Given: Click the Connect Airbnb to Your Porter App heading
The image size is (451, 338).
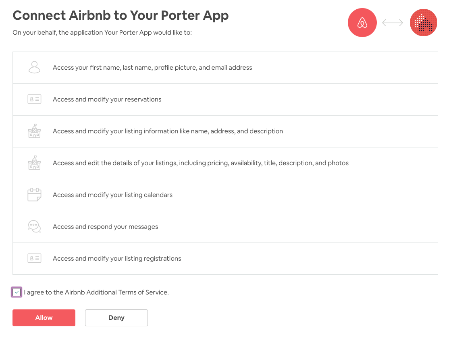Looking at the screenshot, I should click(x=121, y=15).
